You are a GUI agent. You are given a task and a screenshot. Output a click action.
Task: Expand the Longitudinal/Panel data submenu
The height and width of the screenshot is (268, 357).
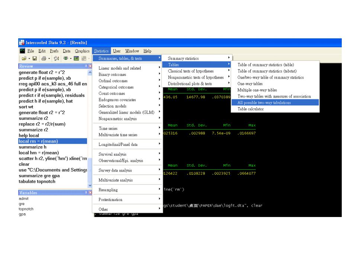(127, 144)
